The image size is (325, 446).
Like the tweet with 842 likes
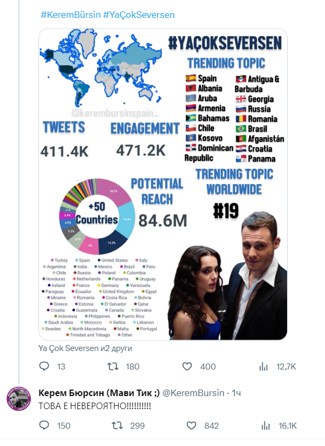point(190,426)
